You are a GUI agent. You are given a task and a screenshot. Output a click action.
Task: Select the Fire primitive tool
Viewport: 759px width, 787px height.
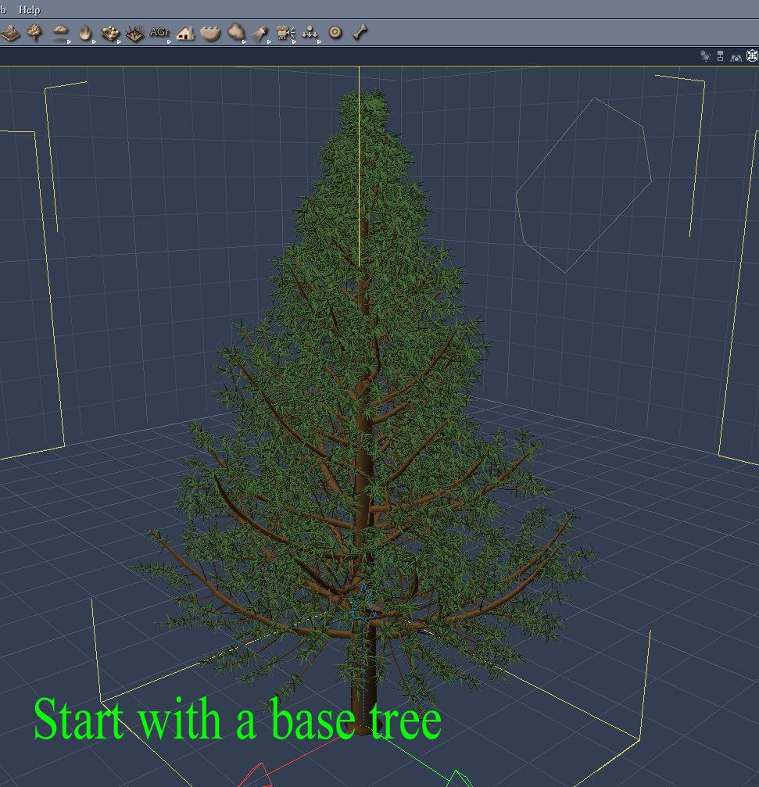85,33
